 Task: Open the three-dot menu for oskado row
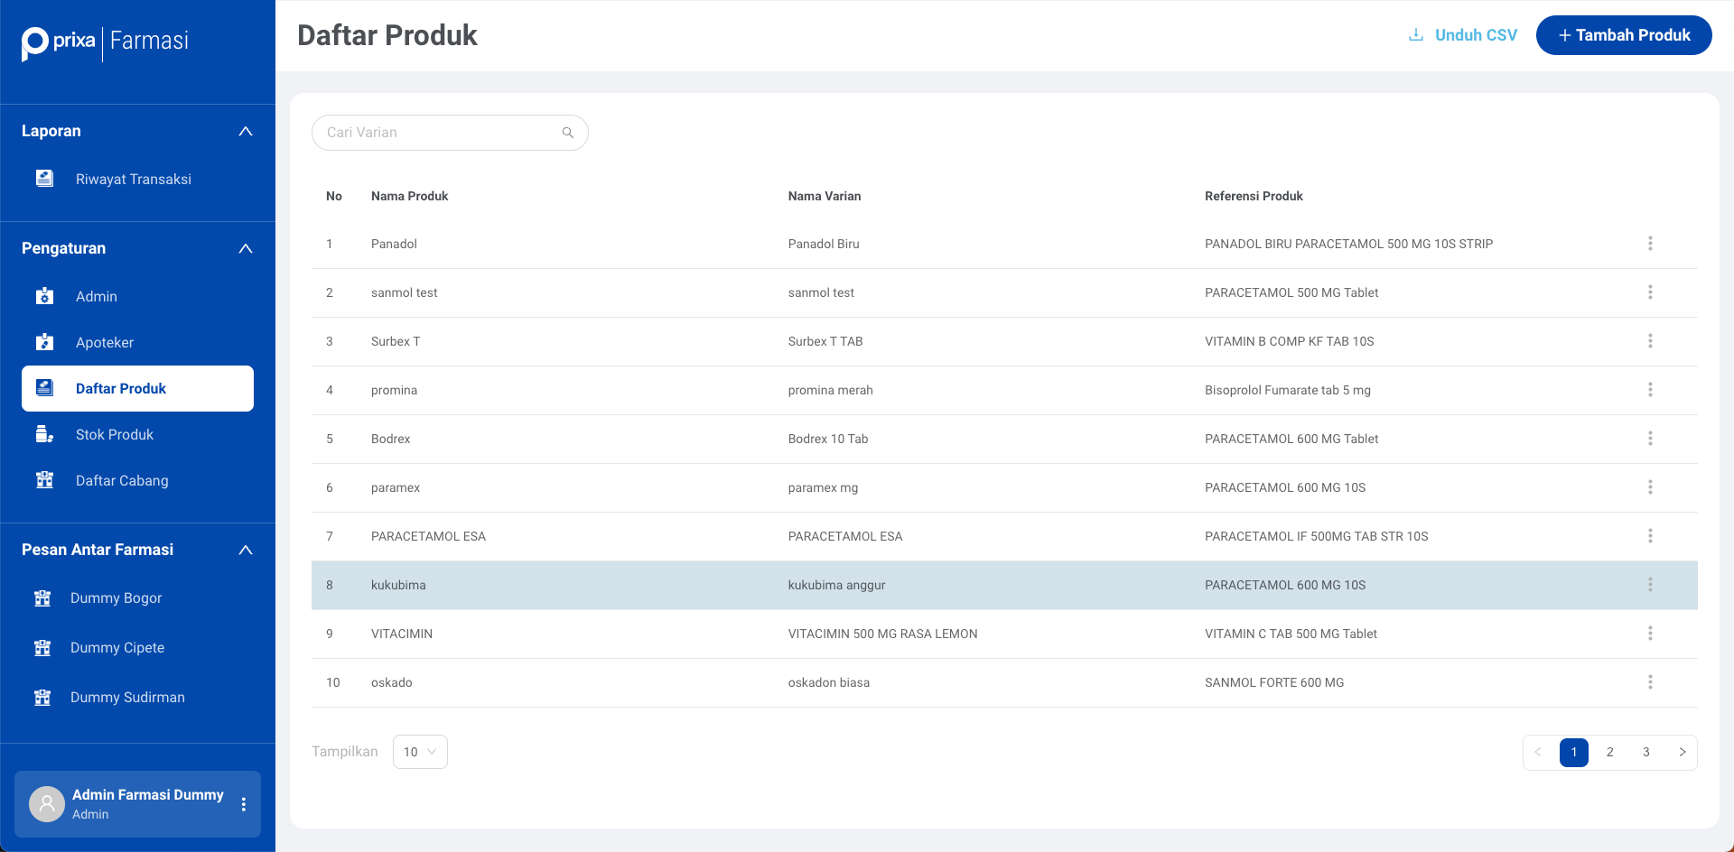1649,682
